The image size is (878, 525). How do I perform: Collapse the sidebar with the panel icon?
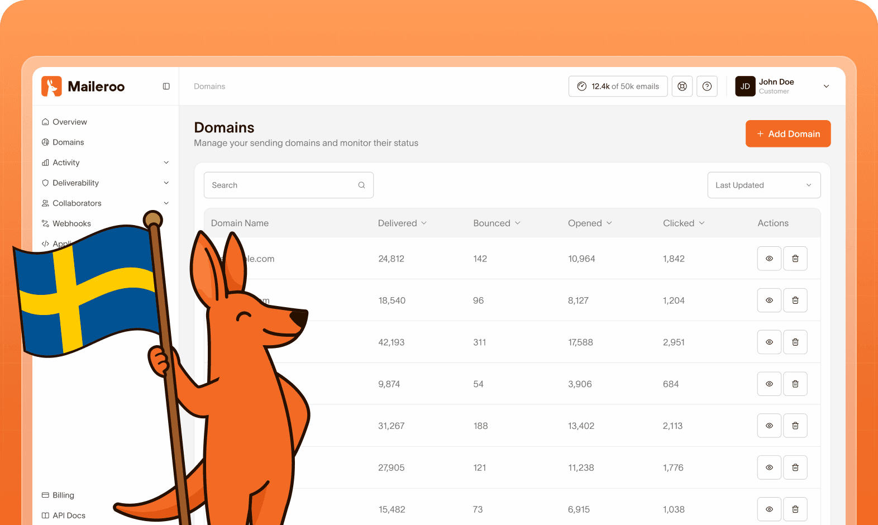point(166,87)
